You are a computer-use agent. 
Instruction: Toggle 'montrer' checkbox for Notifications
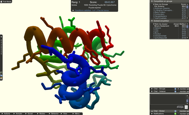tap(178, 114)
